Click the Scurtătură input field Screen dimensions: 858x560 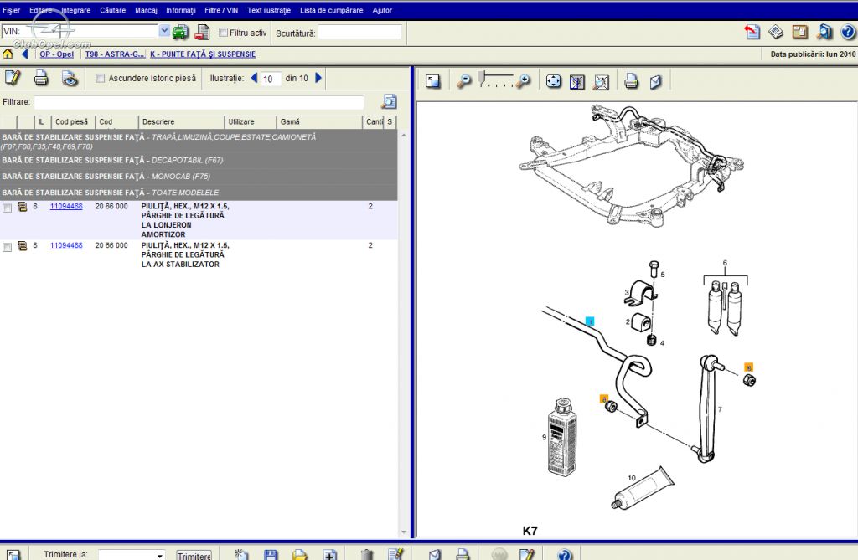[360, 33]
